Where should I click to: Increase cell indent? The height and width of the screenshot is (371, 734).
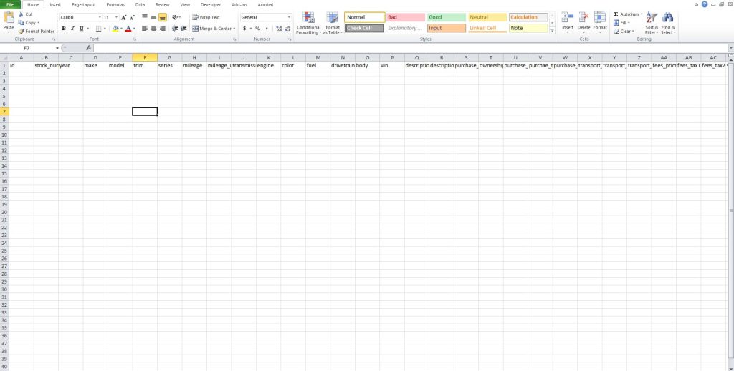(183, 29)
